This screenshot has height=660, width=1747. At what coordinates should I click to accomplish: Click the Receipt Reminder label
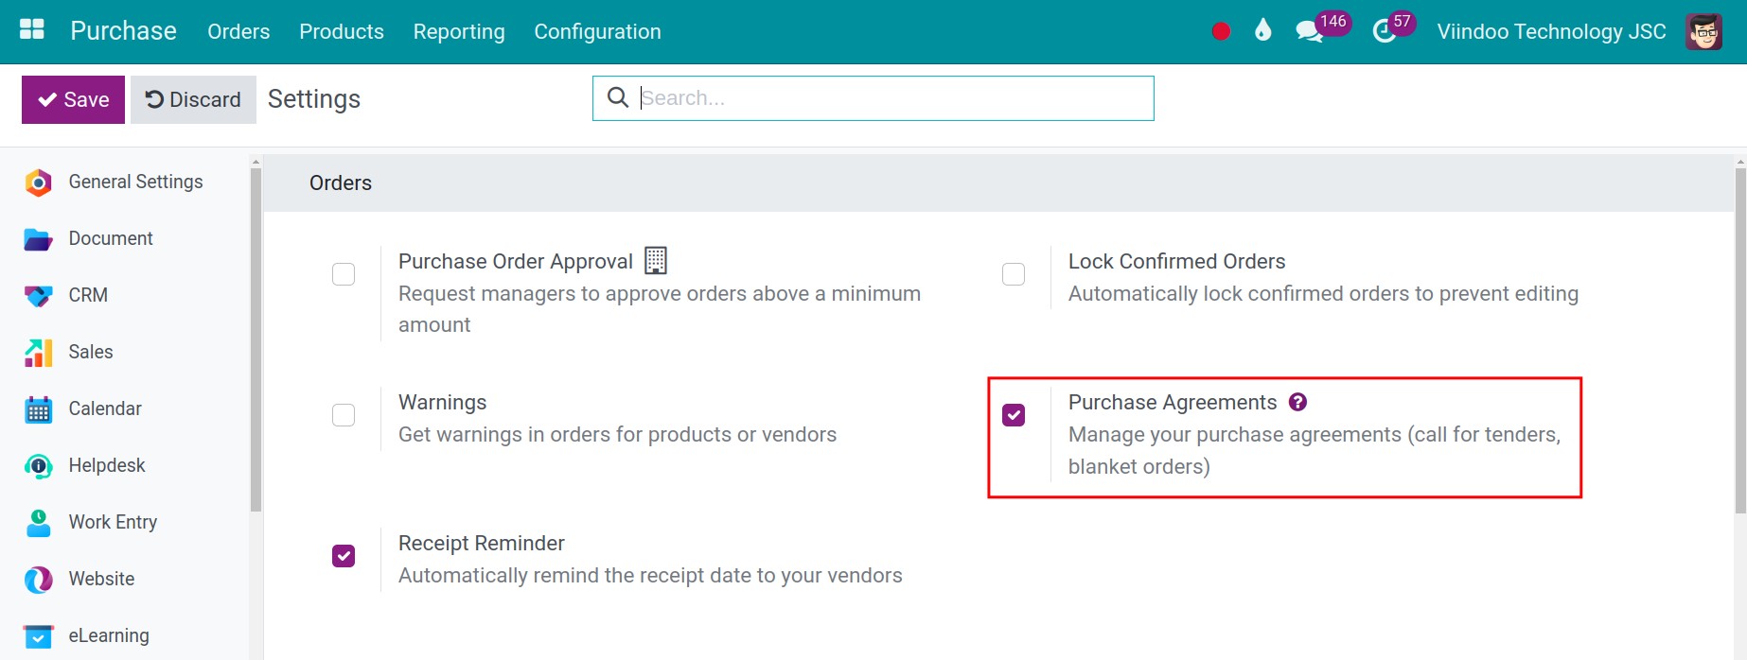[x=481, y=543]
